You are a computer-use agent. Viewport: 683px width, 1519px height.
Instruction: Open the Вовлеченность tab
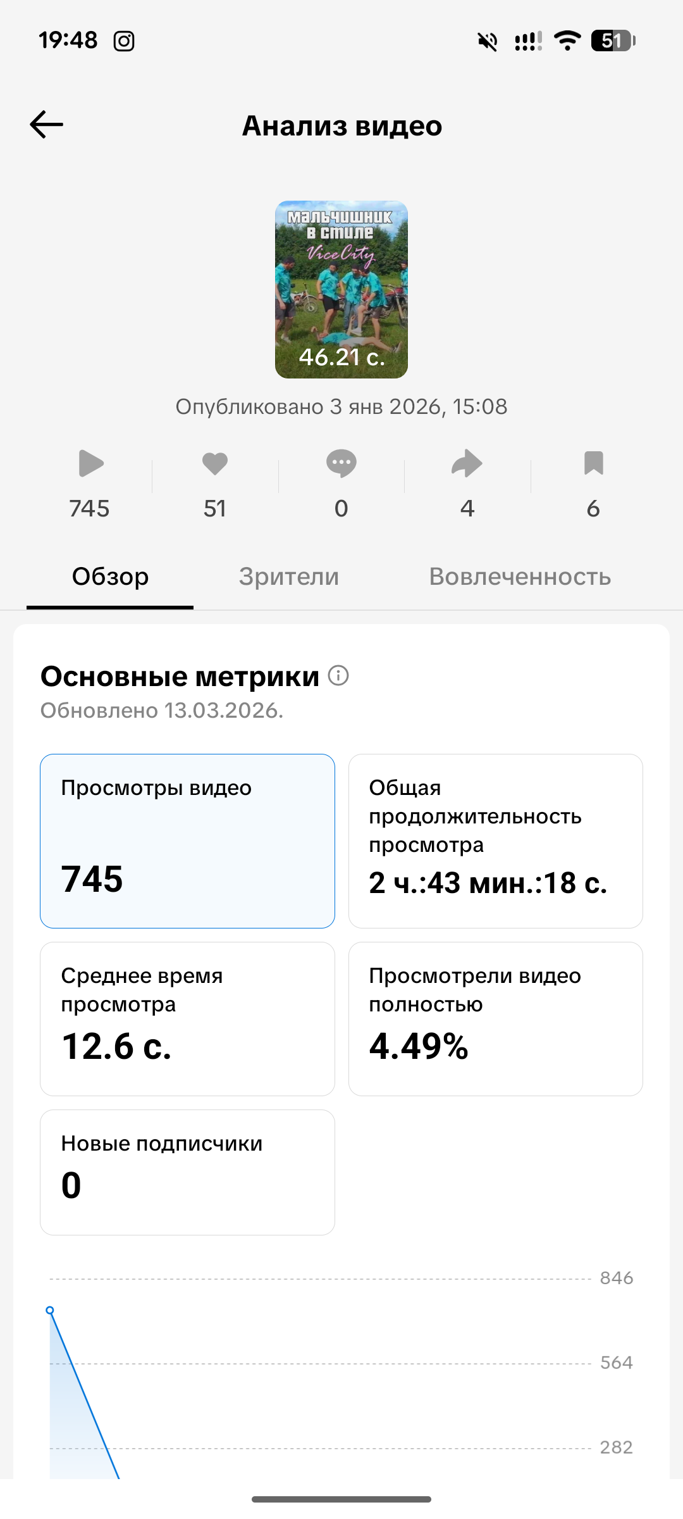click(x=520, y=577)
